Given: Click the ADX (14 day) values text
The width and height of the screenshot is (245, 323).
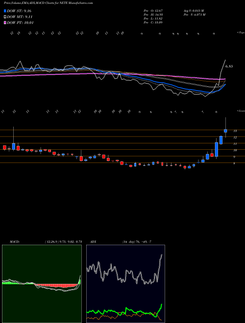Looking at the screenshot, I should (x=137, y=242).
